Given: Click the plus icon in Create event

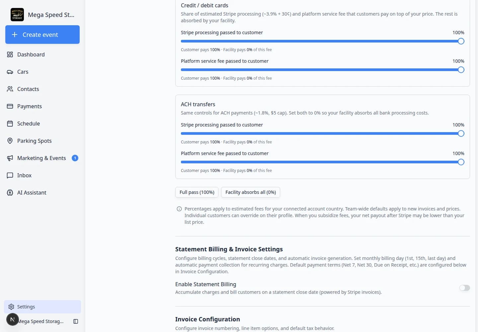Looking at the screenshot, I should pos(15,35).
